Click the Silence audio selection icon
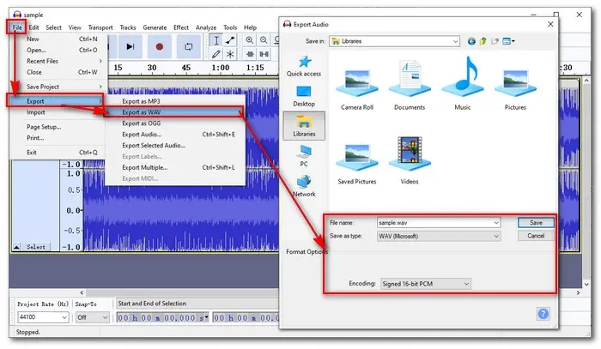Screen dimensions: 601x349 (264, 54)
